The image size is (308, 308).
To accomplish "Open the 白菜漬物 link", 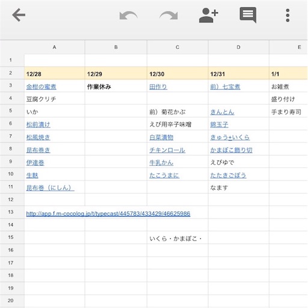I will (x=161, y=137).
